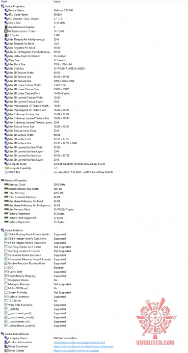Screen dimensions: 188x353
Task: Select the 512 million instructions value
Action: click(x=60, y=56)
